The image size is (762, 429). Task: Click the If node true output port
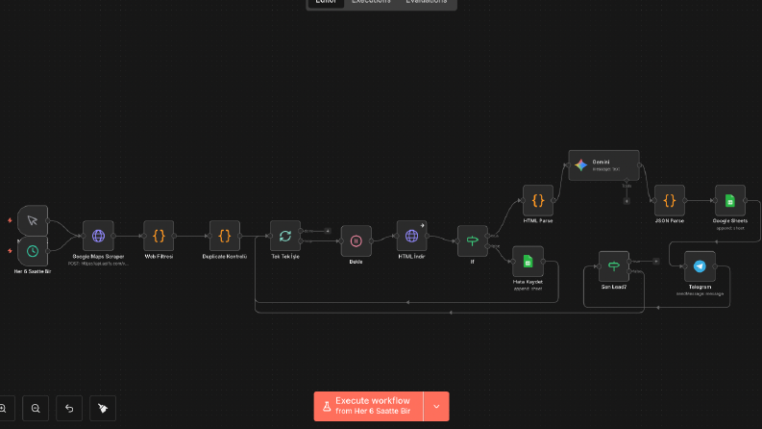tap(487, 236)
